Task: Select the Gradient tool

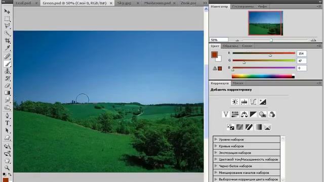Action: point(7,93)
